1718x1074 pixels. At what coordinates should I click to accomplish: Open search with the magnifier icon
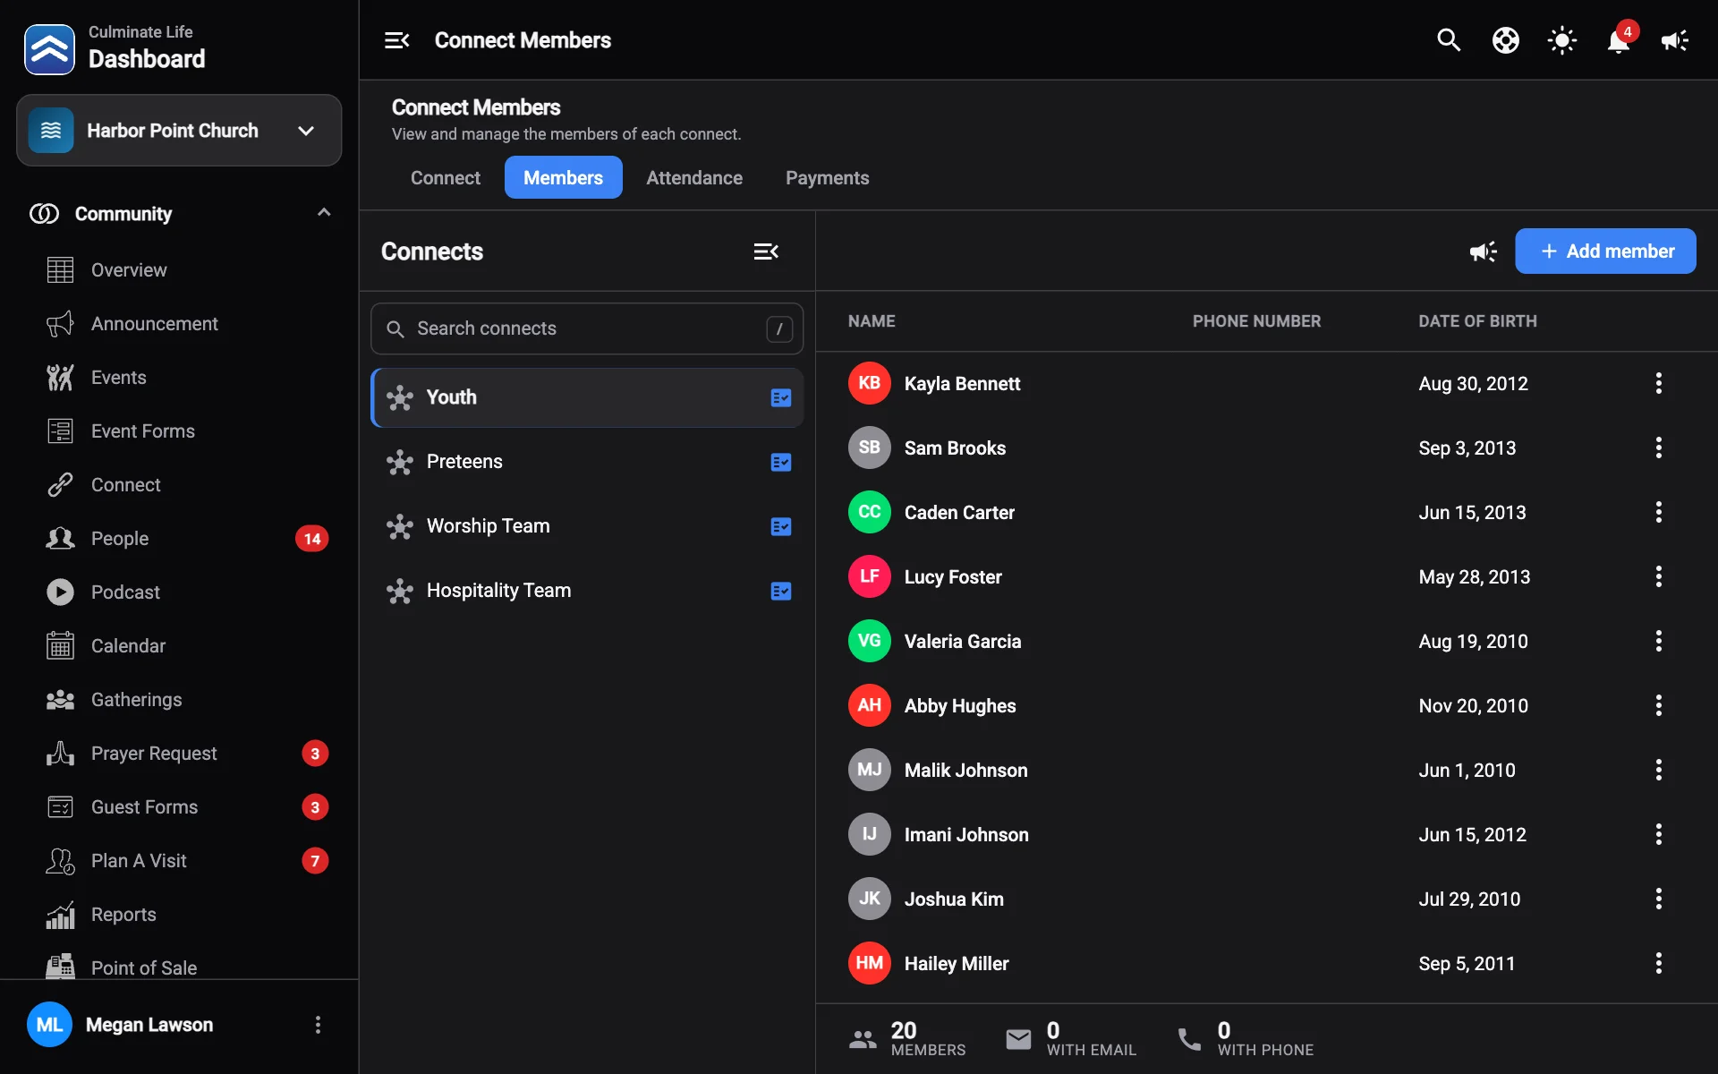click(x=1449, y=40)
